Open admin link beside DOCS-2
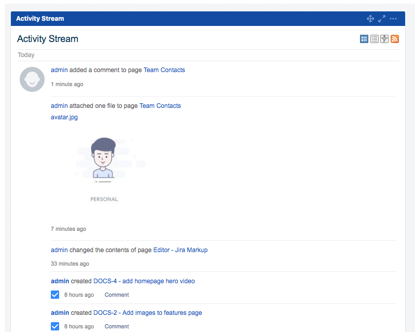The width and height of the screenshot is (415, 332). point(60,313)
